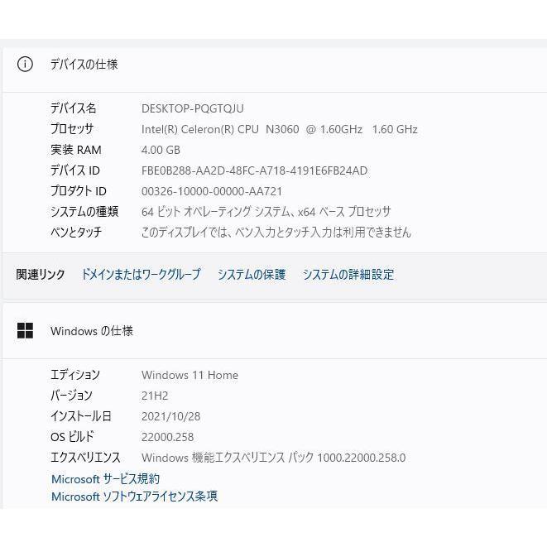The width and height of the screenshot is (547, 547).
Task: Click the プロダクト ID label
Action: (79, 191)
